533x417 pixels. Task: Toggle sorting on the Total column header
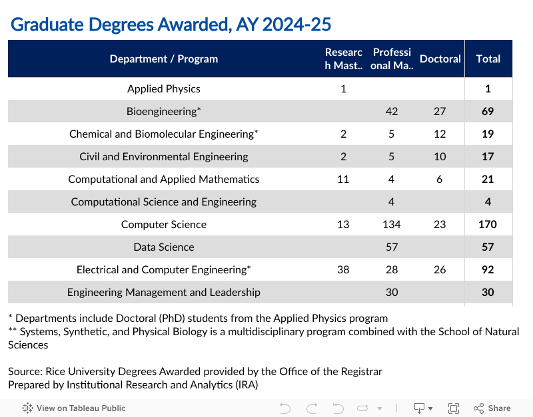488,59
